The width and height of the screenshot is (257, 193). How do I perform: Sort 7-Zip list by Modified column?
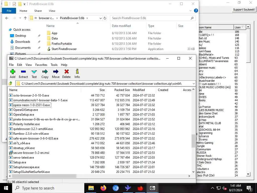click(x=143, y=90)
